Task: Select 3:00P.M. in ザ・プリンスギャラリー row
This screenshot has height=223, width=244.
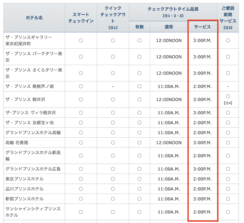Action: pyautogui.click(x=202, y=41)
